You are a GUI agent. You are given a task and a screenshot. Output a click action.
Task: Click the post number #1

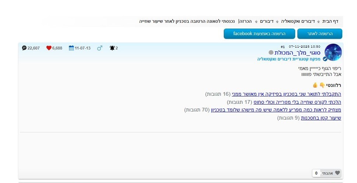(x=283, y=47)
